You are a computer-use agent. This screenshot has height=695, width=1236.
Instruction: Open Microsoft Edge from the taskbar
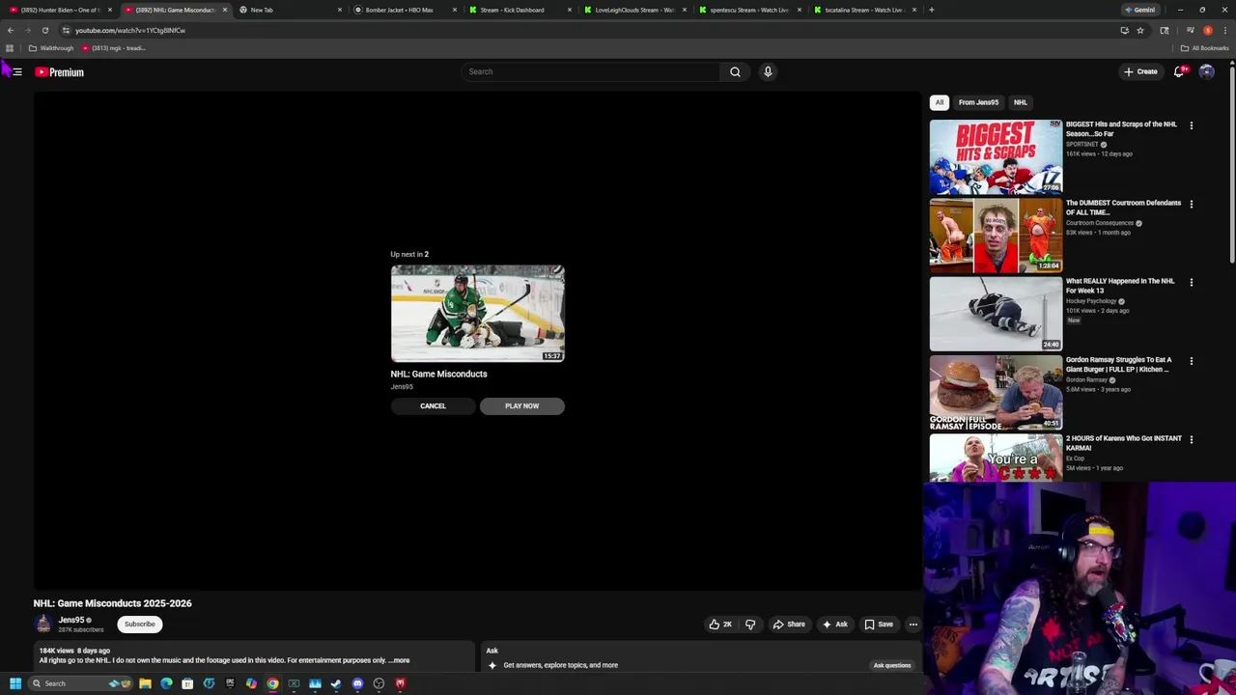(166, 683)
